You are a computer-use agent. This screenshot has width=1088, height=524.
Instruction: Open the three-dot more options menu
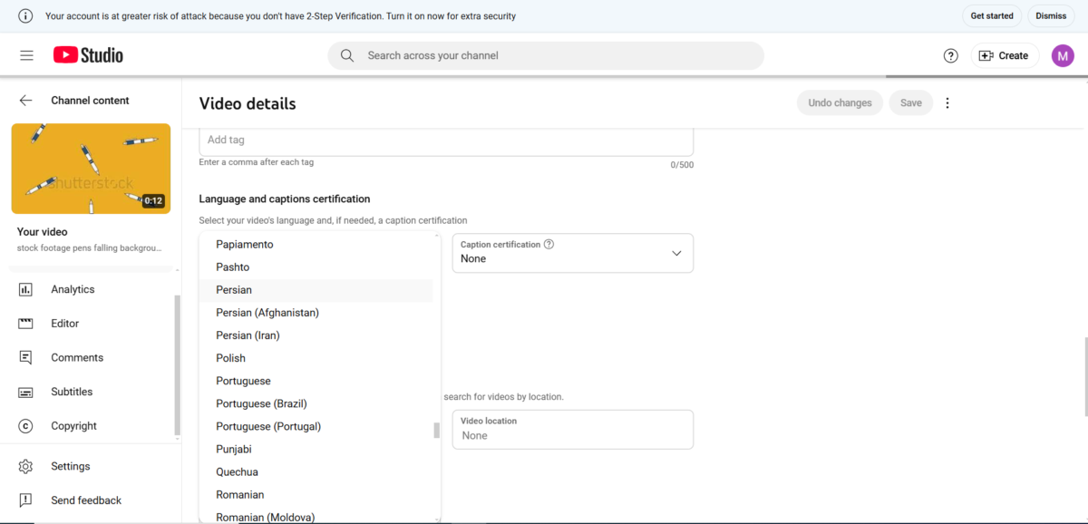pyautogui.click(x=947, y=103)
